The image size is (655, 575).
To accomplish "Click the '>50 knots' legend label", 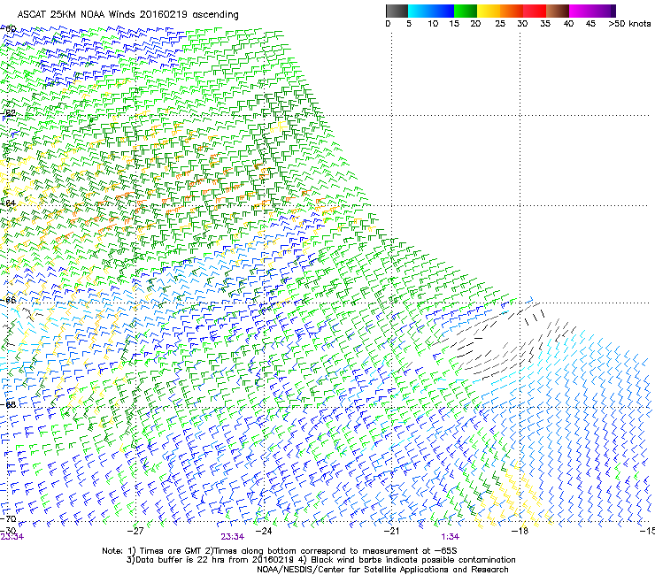I will (629, 24).
